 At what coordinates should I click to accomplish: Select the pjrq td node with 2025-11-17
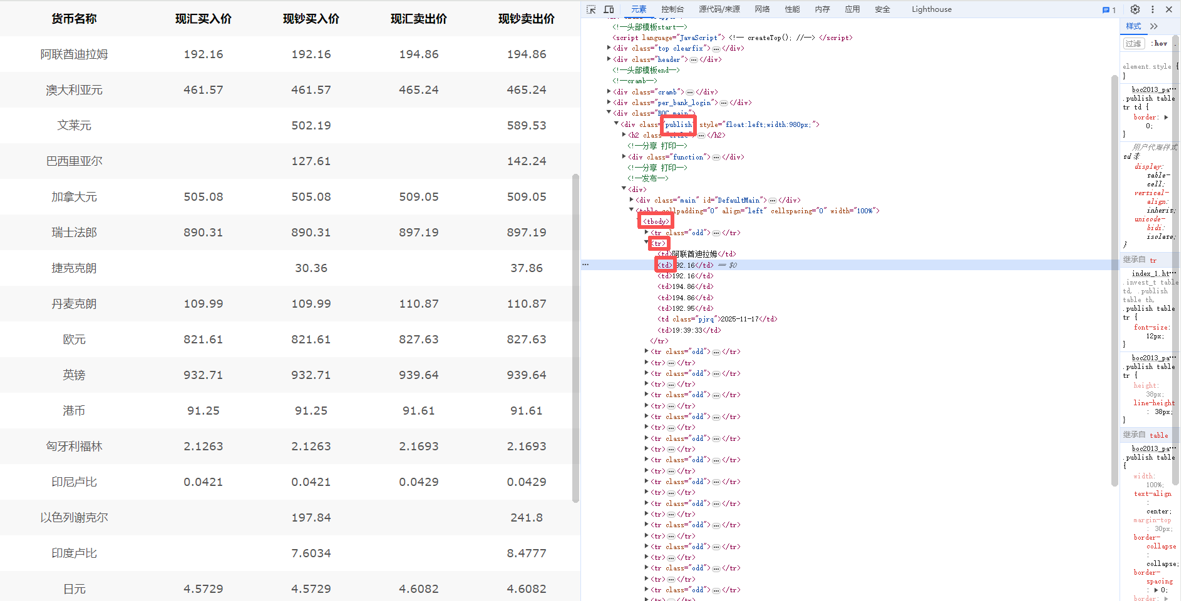(718, 319)
